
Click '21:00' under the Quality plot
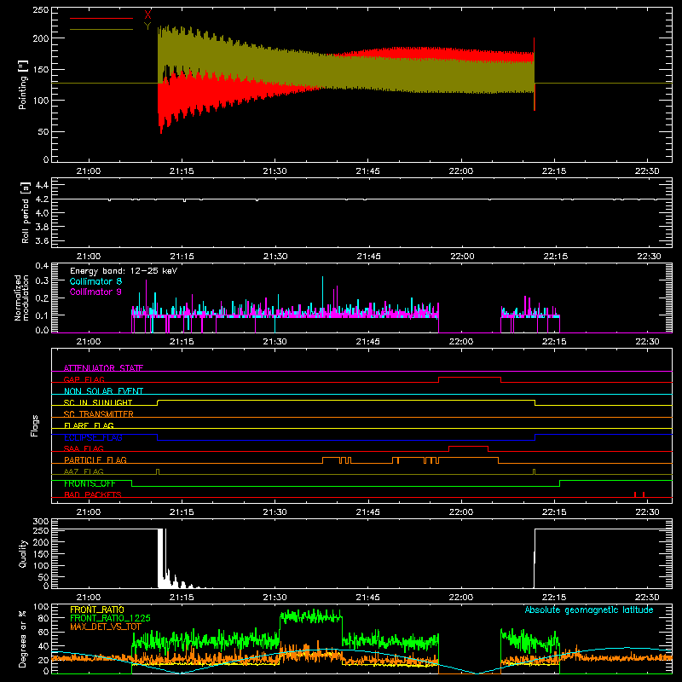pos(89,598)
